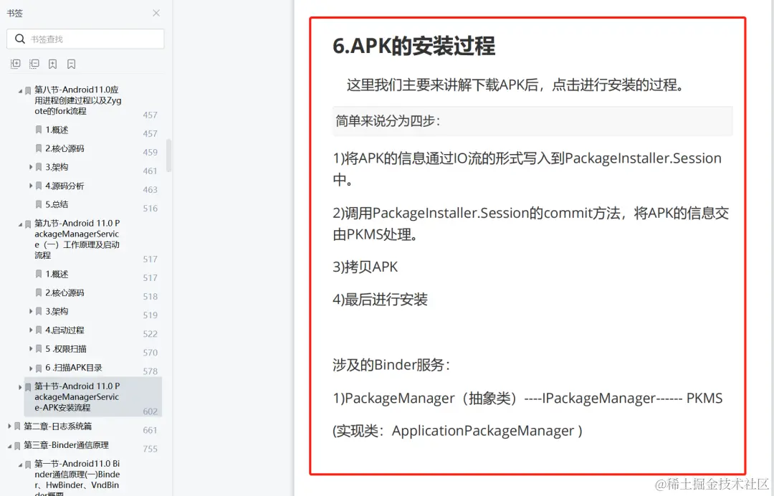The image size is (774, 496).
Task: Collapse 第八节-Android11.0应用进程创建过程 node
Action: tap(20, 91)
